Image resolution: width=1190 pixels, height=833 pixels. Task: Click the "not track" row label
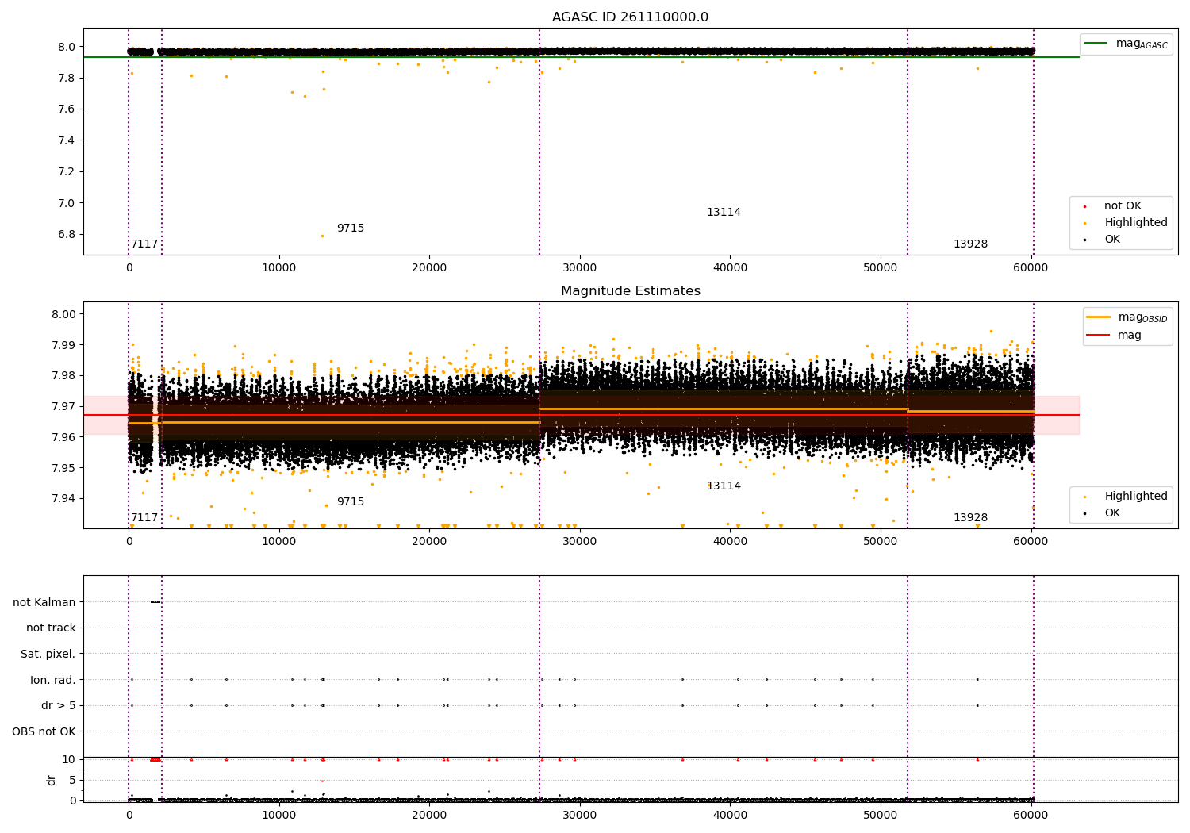51,628
